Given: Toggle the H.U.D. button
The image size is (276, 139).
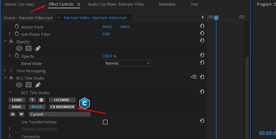Looking at the screenshot, I should [x=37, y=107].
